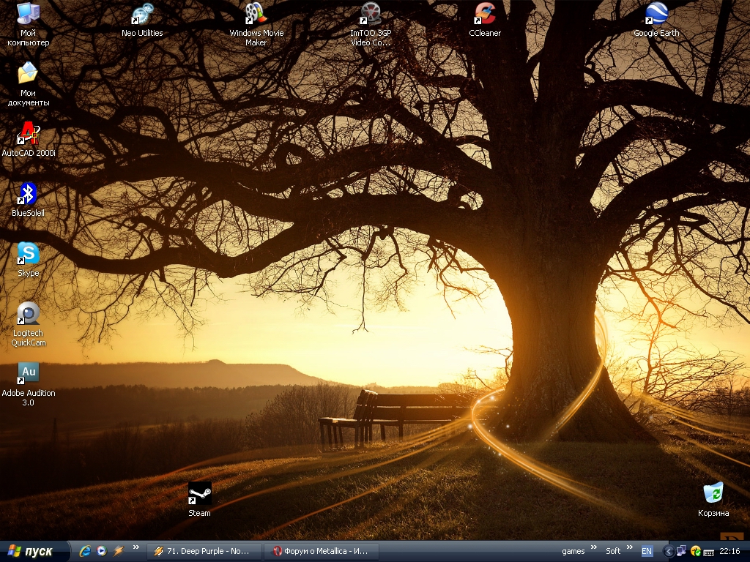
Task: Select the BlueSoleil Bluetooth shortcut
Action: [28, 195]
